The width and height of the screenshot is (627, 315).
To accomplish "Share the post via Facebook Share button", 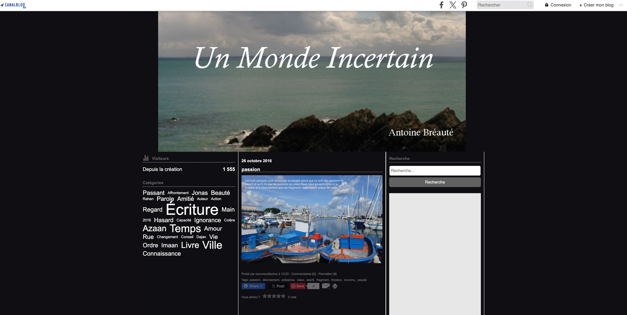I will (x=253, y=286).
